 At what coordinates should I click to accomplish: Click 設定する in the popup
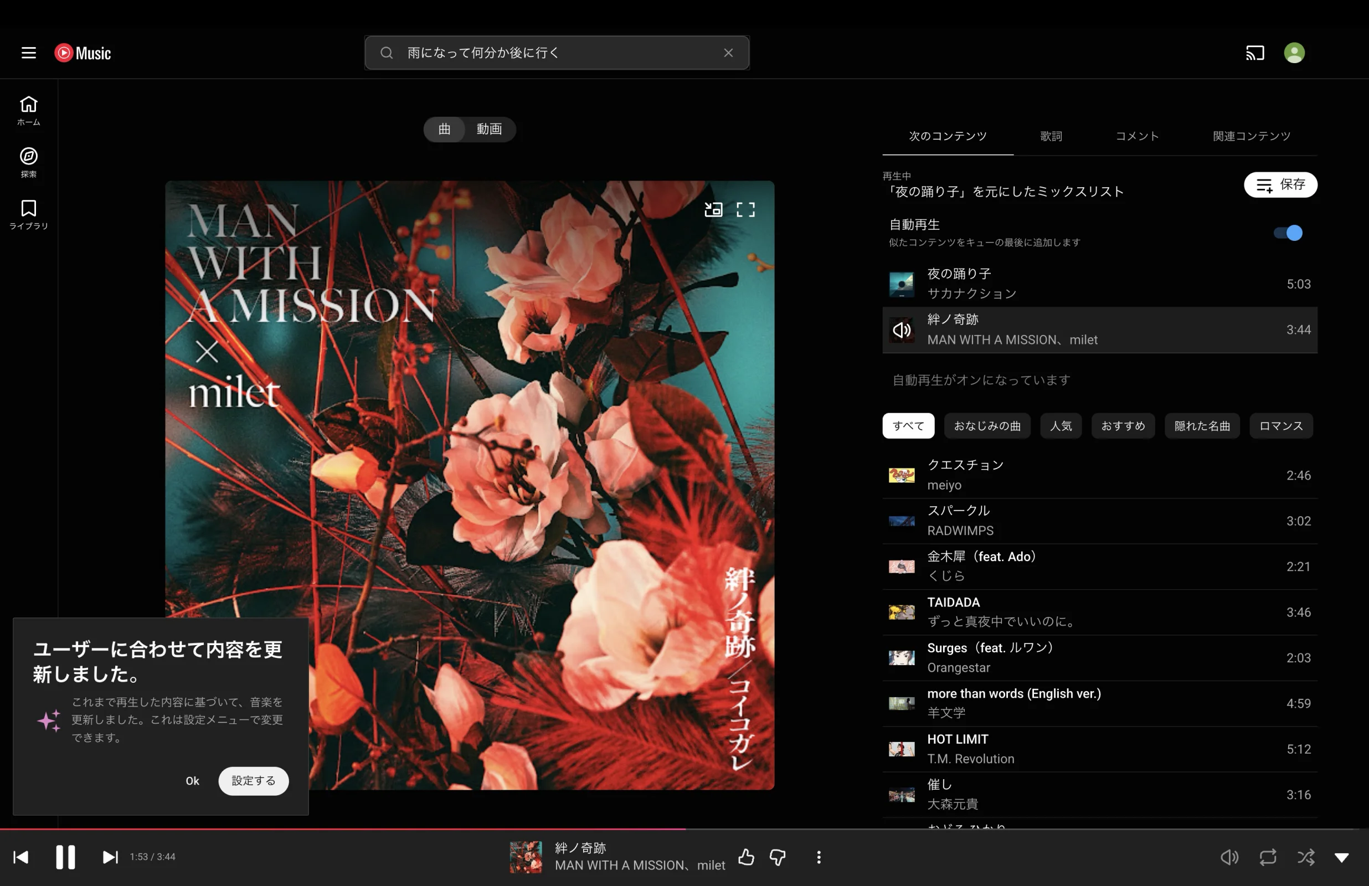pyautogui.click(x=253, y=781)
